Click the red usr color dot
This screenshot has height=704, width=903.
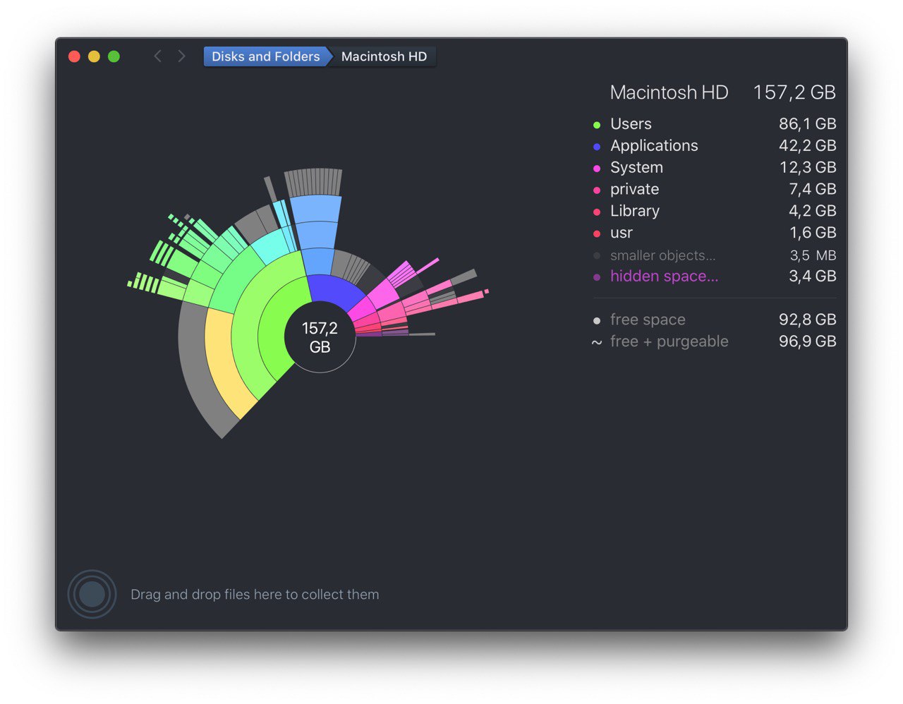click(x=597, y=233)
